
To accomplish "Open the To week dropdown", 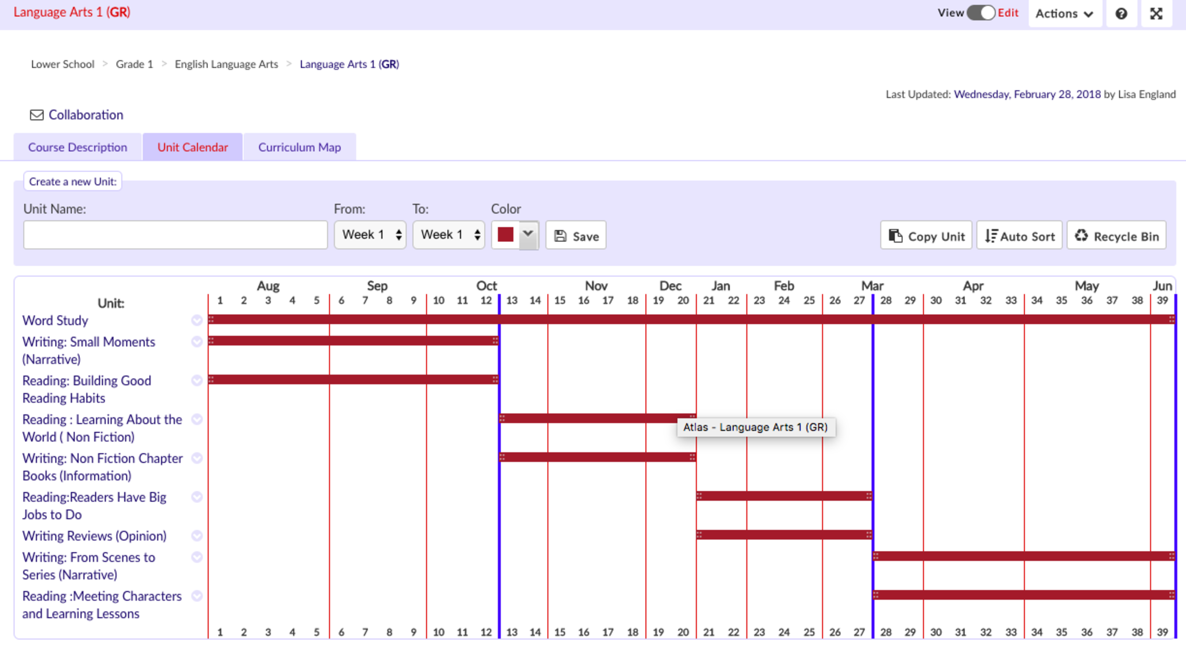I will point(449,234).
